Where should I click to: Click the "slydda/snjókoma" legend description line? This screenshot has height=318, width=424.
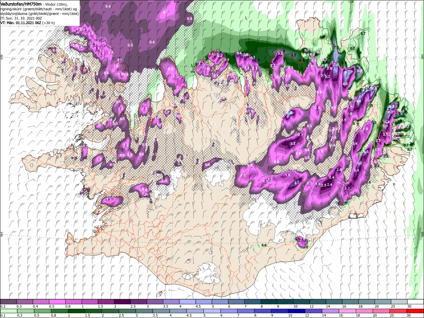40,14
